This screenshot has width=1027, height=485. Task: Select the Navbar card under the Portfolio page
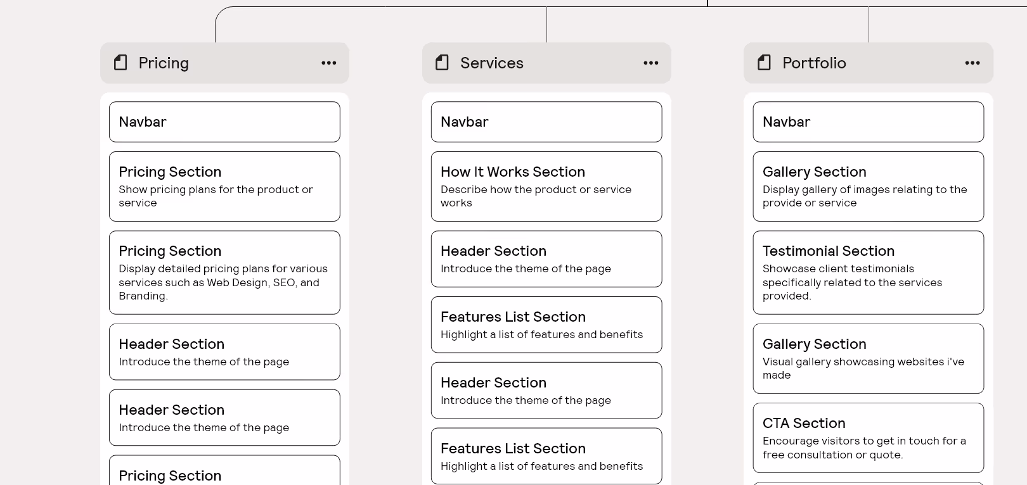pyautogui.click(x=869, y=122)
